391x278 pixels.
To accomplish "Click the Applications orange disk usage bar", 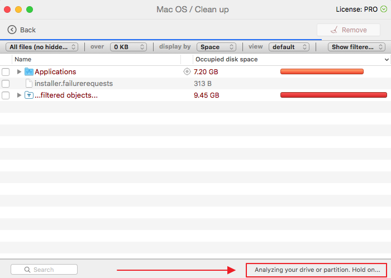I will click(x=322, y=72).
